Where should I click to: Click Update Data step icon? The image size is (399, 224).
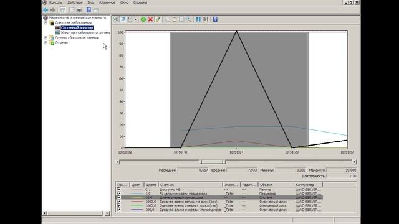point(206,19)
